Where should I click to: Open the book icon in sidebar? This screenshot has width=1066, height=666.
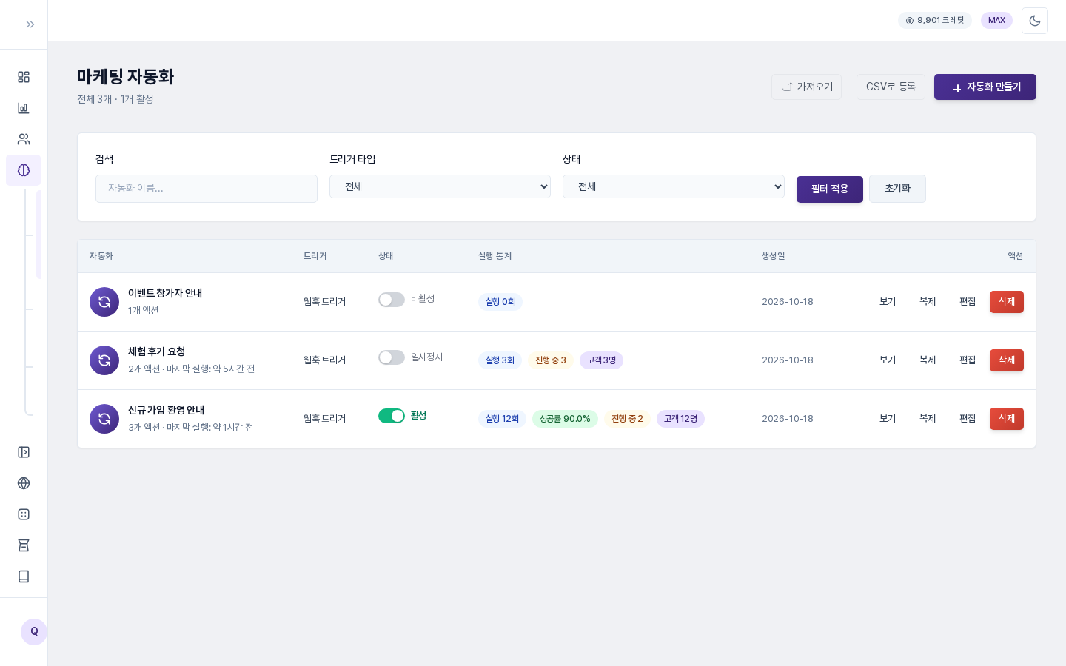(x=24, y=576)
